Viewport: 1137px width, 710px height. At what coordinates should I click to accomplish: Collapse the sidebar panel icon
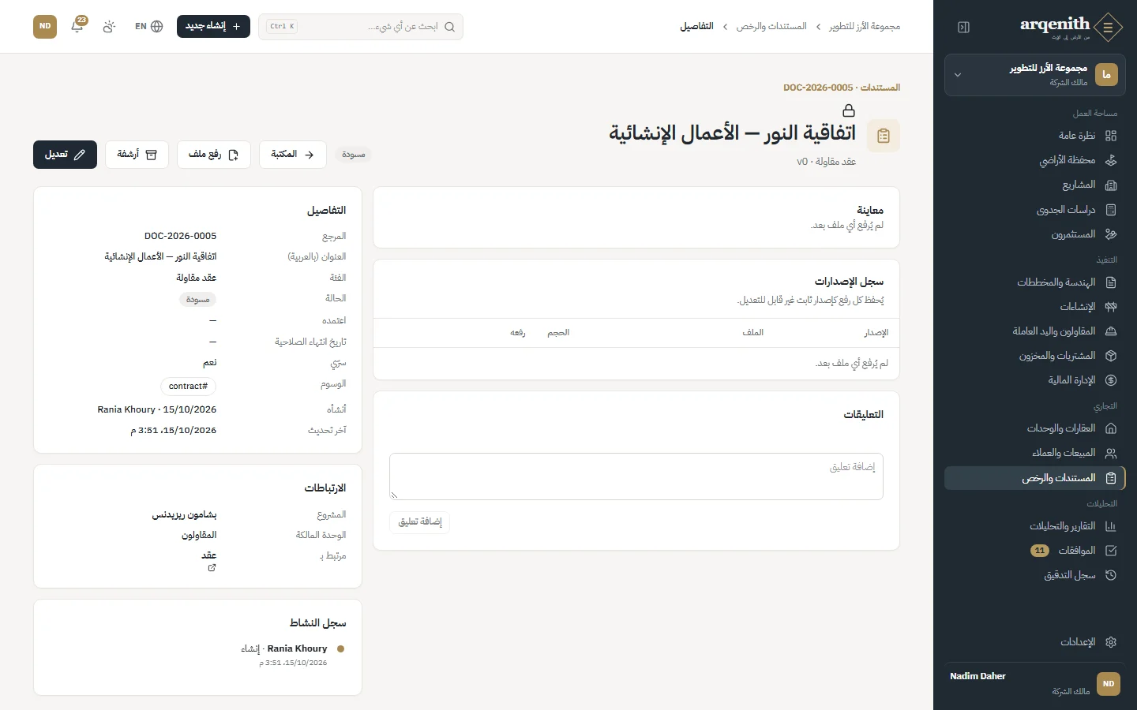963,27
